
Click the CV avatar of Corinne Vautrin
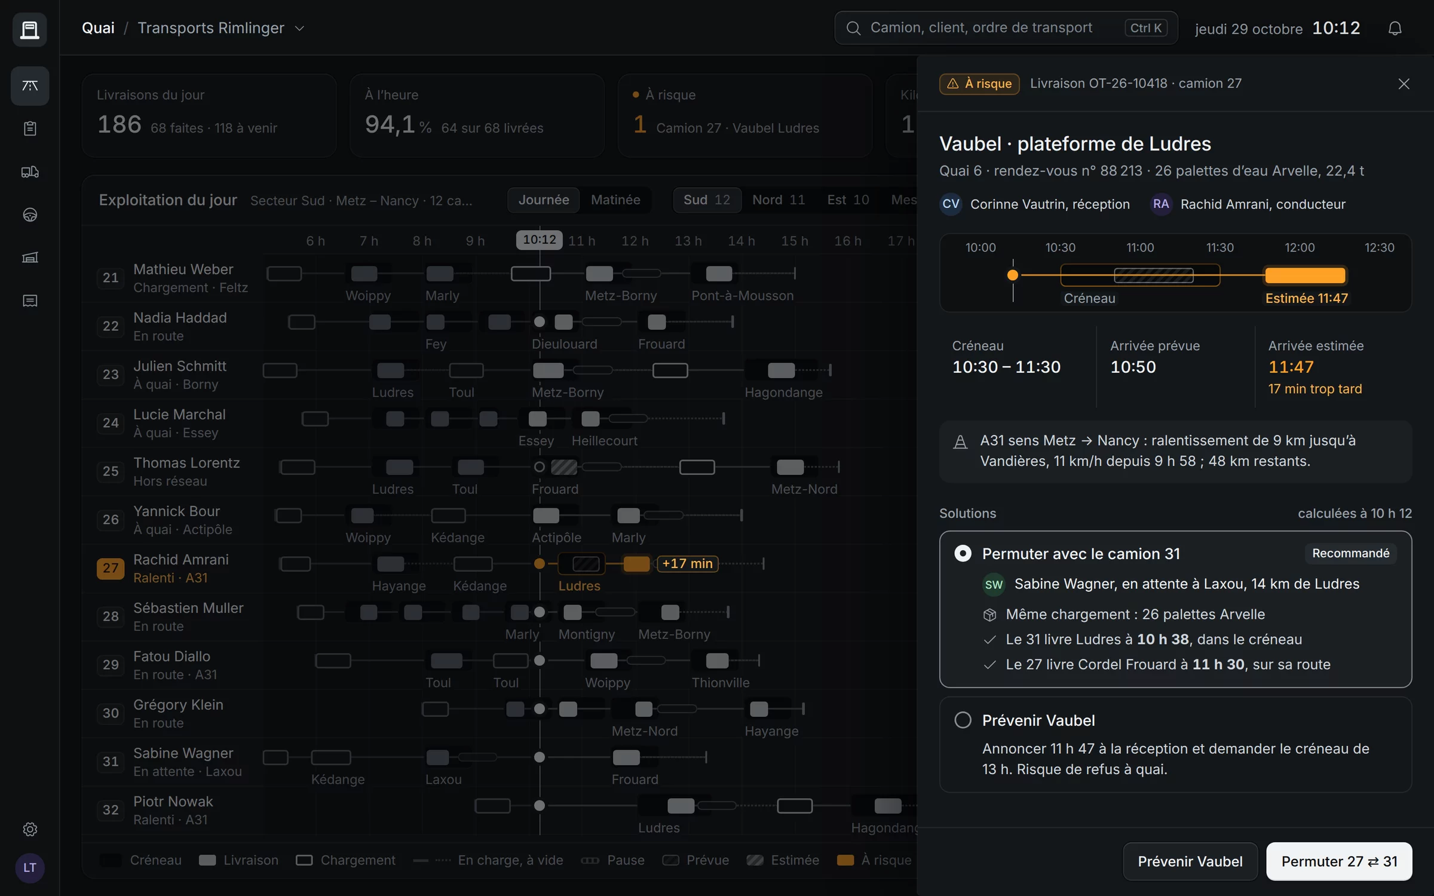(x=951, y=204)
